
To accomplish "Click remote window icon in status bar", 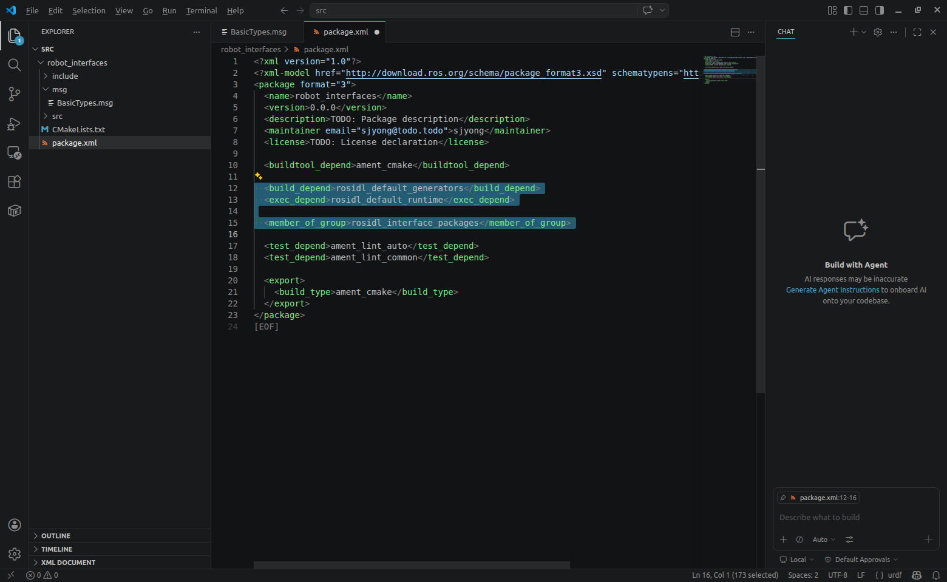I will coord(10,575).
